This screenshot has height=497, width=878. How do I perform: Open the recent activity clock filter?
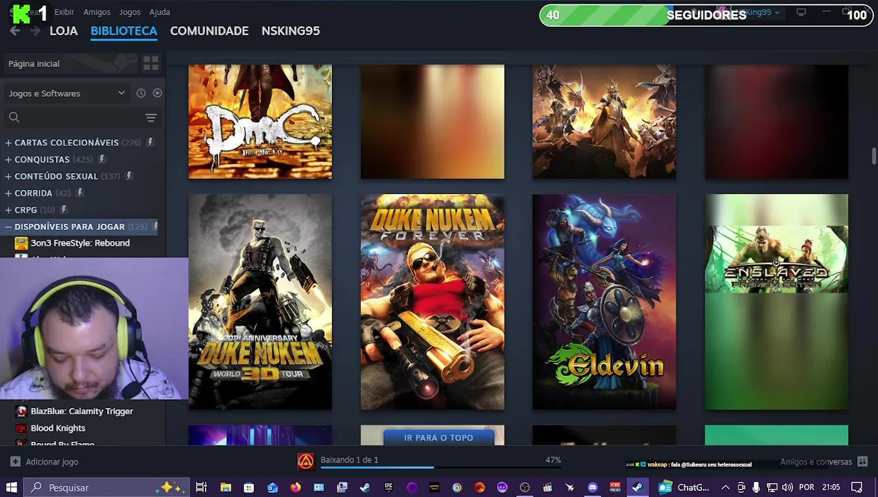pos(141,93)
